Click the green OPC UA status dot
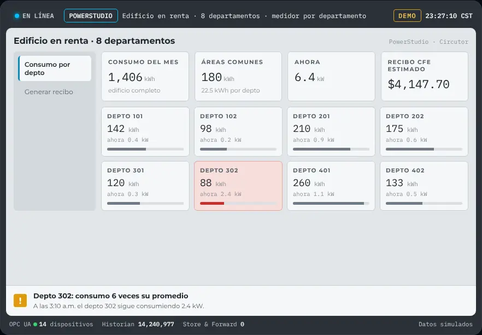Viewport: 482px width, 335px height. click(36, 324)
